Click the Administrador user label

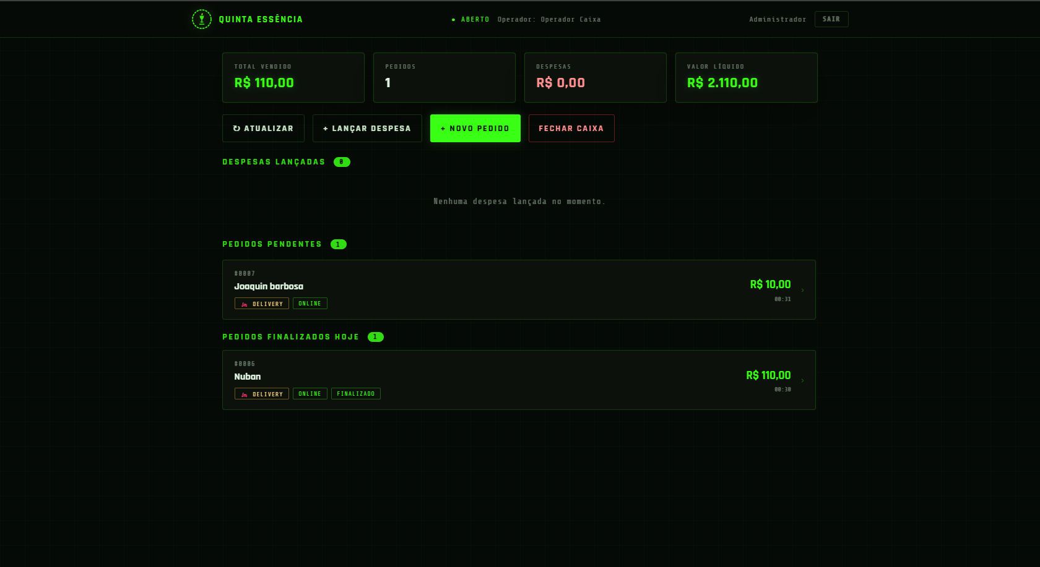(778, 20)
